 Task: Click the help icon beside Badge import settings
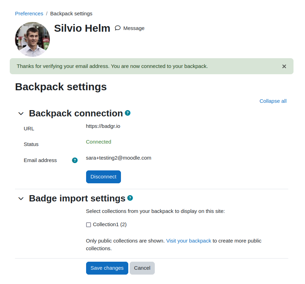[x=130, y=198]
